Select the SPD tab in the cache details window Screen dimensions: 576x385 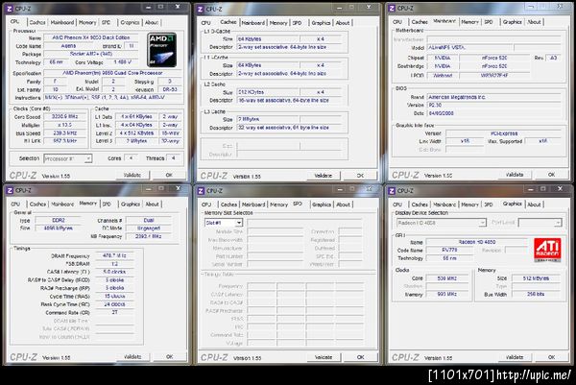pos(298,21)
